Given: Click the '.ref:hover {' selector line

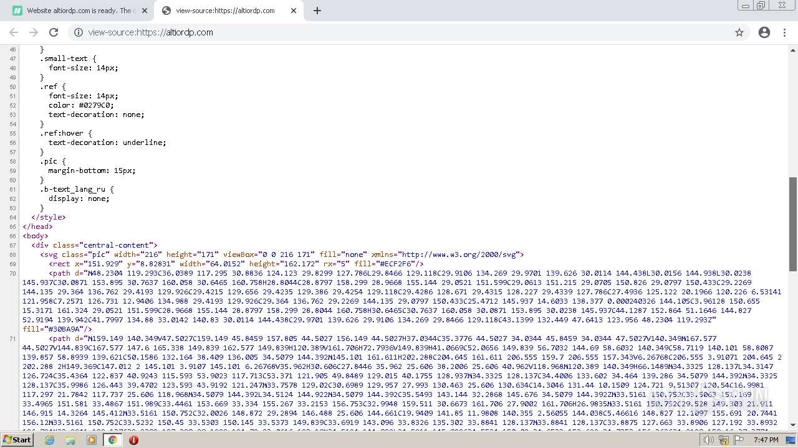Looking at the screenshot, I should pyautogui.click(x=66, y=133).
